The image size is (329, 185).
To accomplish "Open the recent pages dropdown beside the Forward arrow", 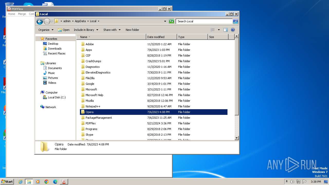I will tap(52, 21).
